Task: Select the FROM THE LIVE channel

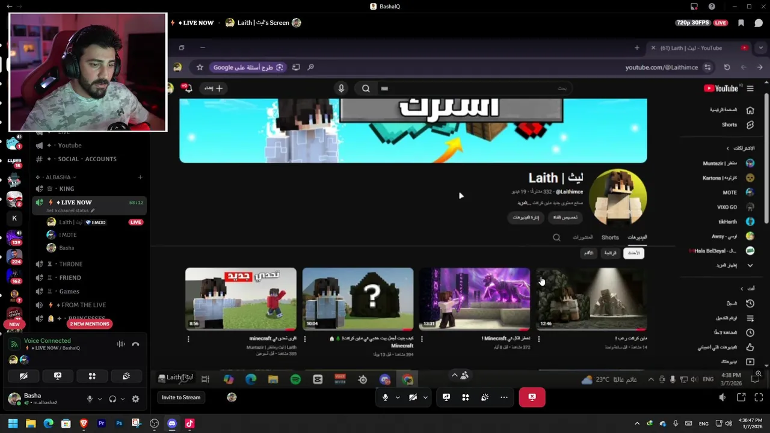Action: [88, 305]
